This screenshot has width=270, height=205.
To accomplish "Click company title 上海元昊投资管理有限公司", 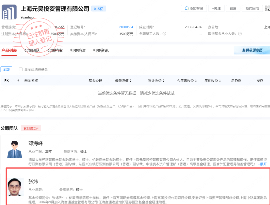I will click(55, 9).
